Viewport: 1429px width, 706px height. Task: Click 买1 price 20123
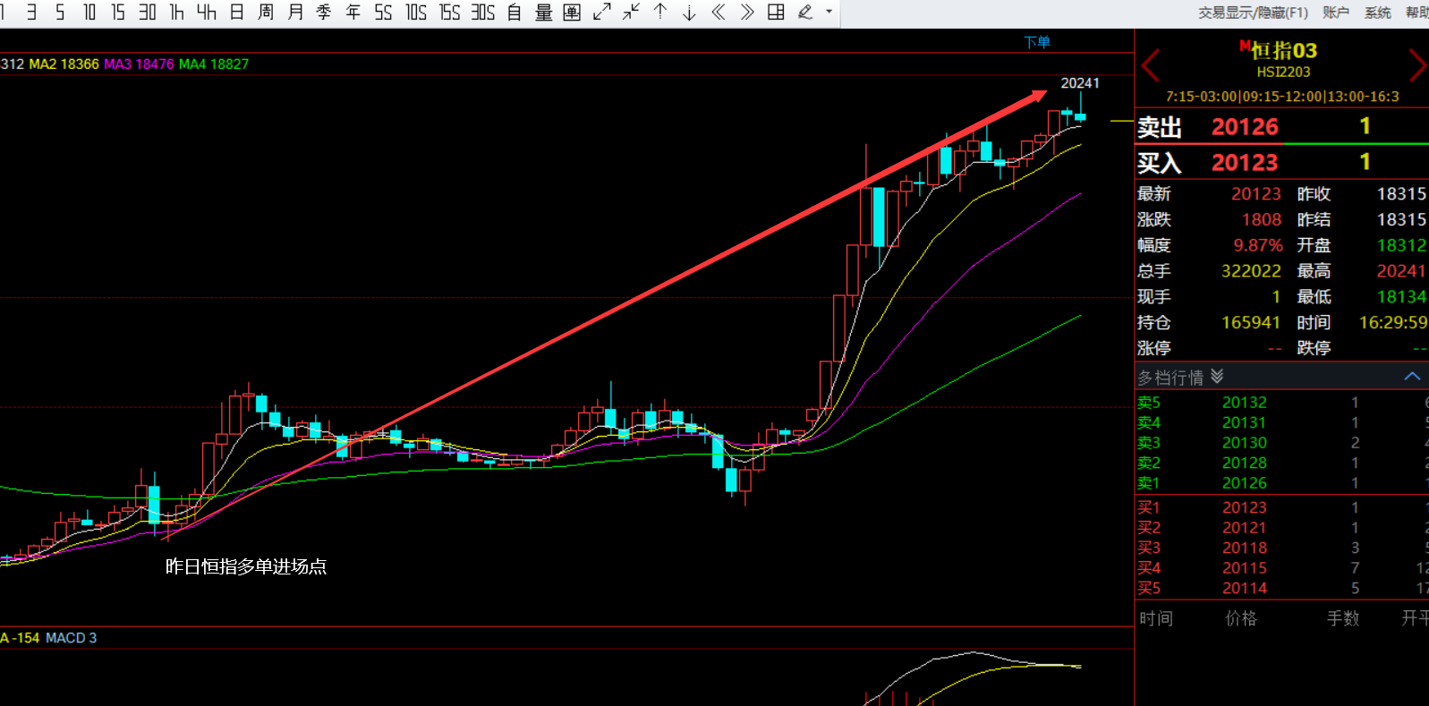click(x=1245, y=507)
